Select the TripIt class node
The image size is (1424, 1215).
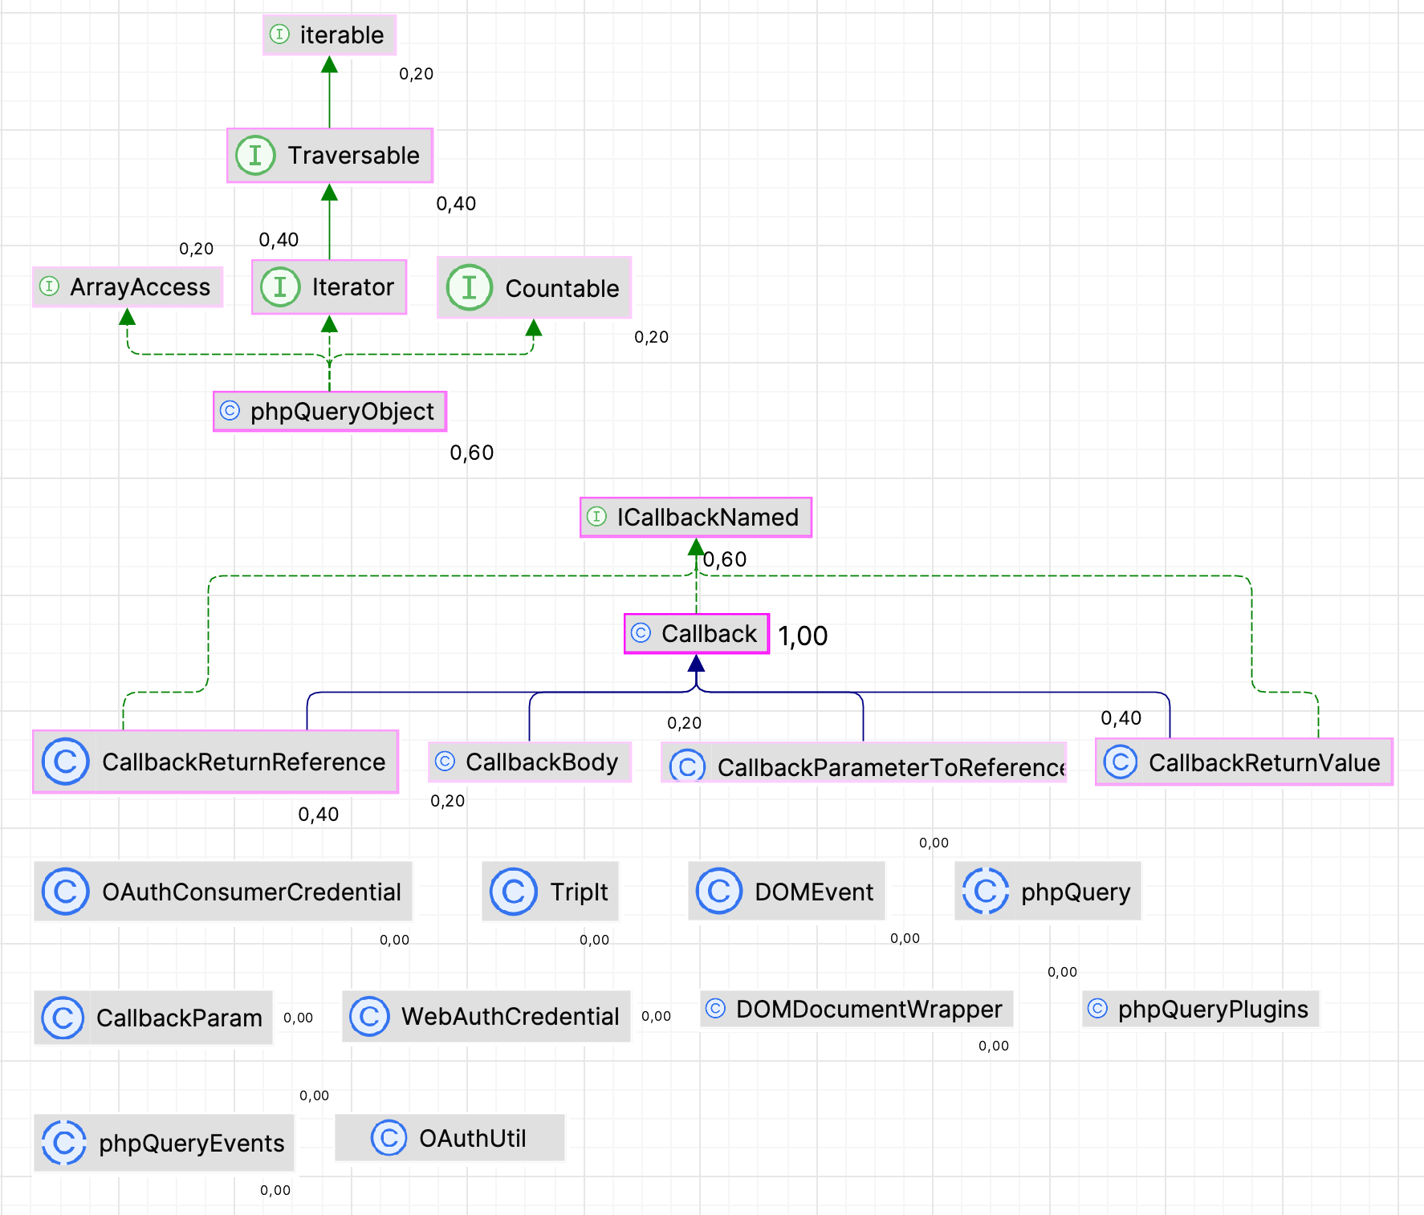(x=550, y=891)
